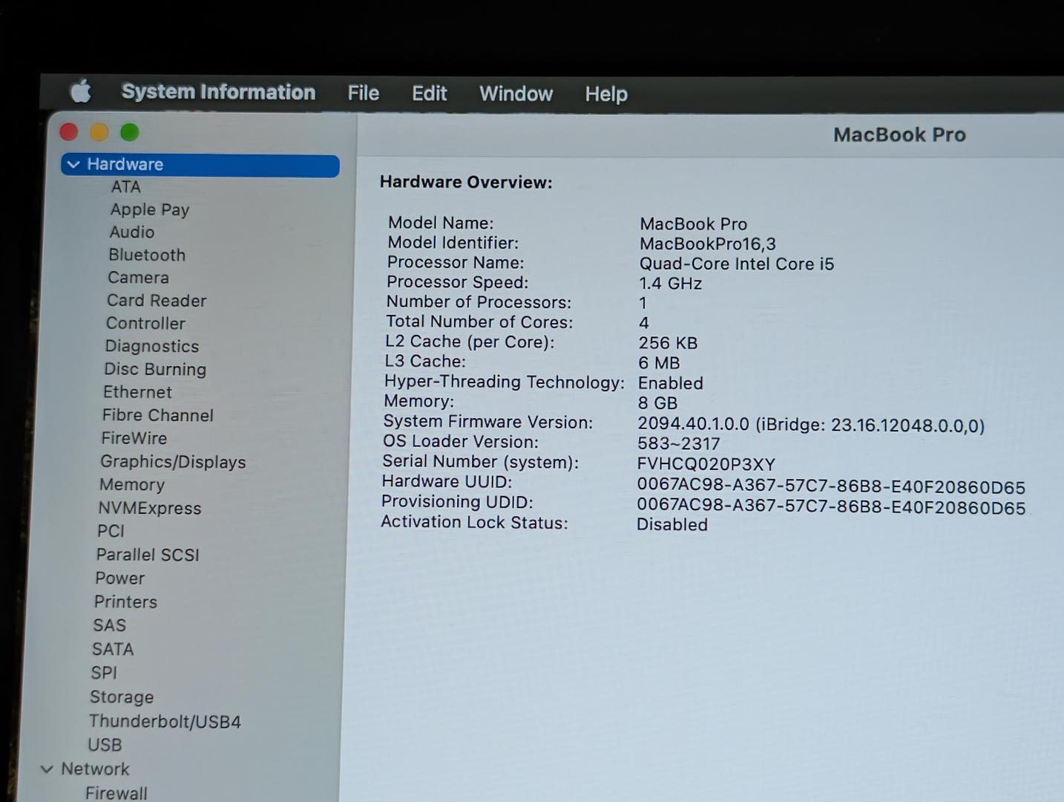Open the File menu
Viewport: 1064px width, 802px height.
pos(363,94)
